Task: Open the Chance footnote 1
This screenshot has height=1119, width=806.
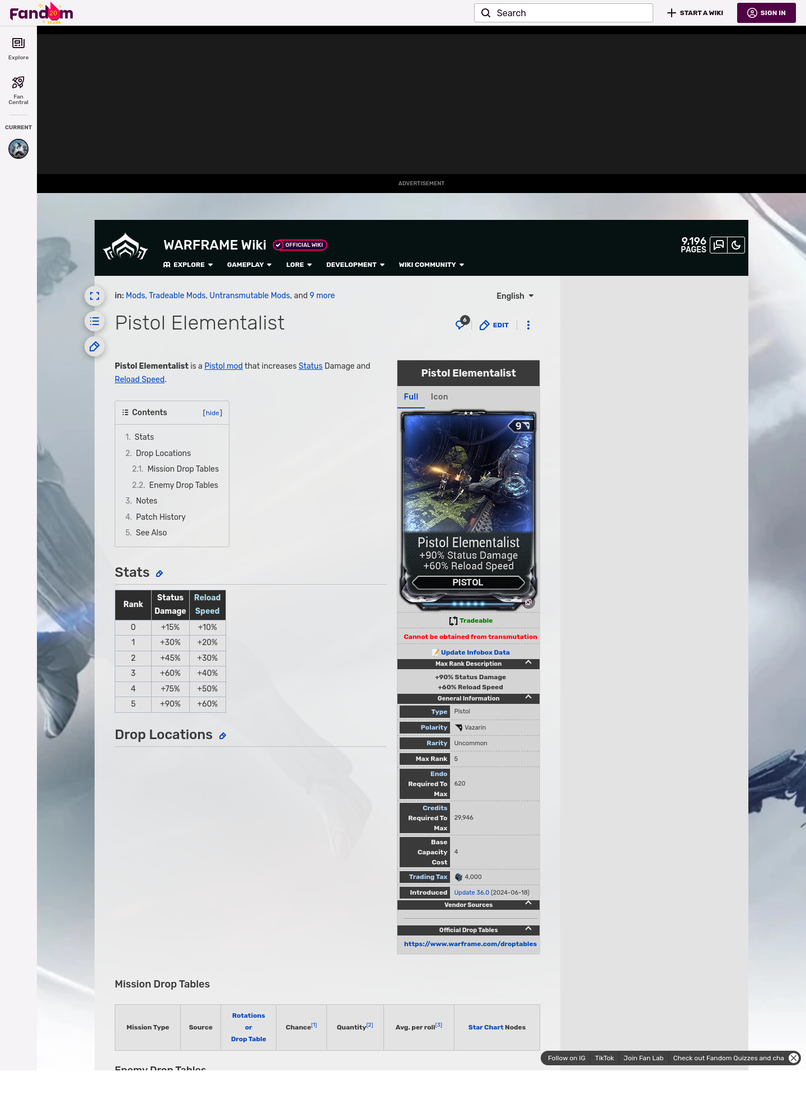Action: coord(314,1025)
